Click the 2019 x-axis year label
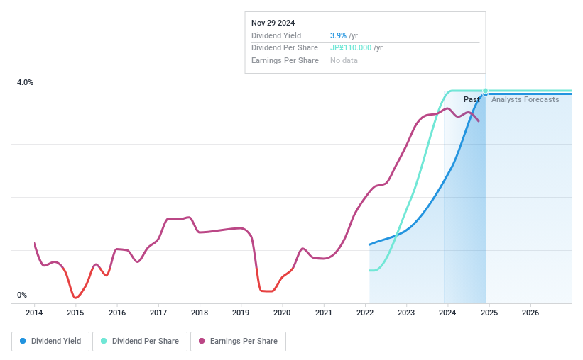This screenshot has height=360, width=583. [241, 313]
